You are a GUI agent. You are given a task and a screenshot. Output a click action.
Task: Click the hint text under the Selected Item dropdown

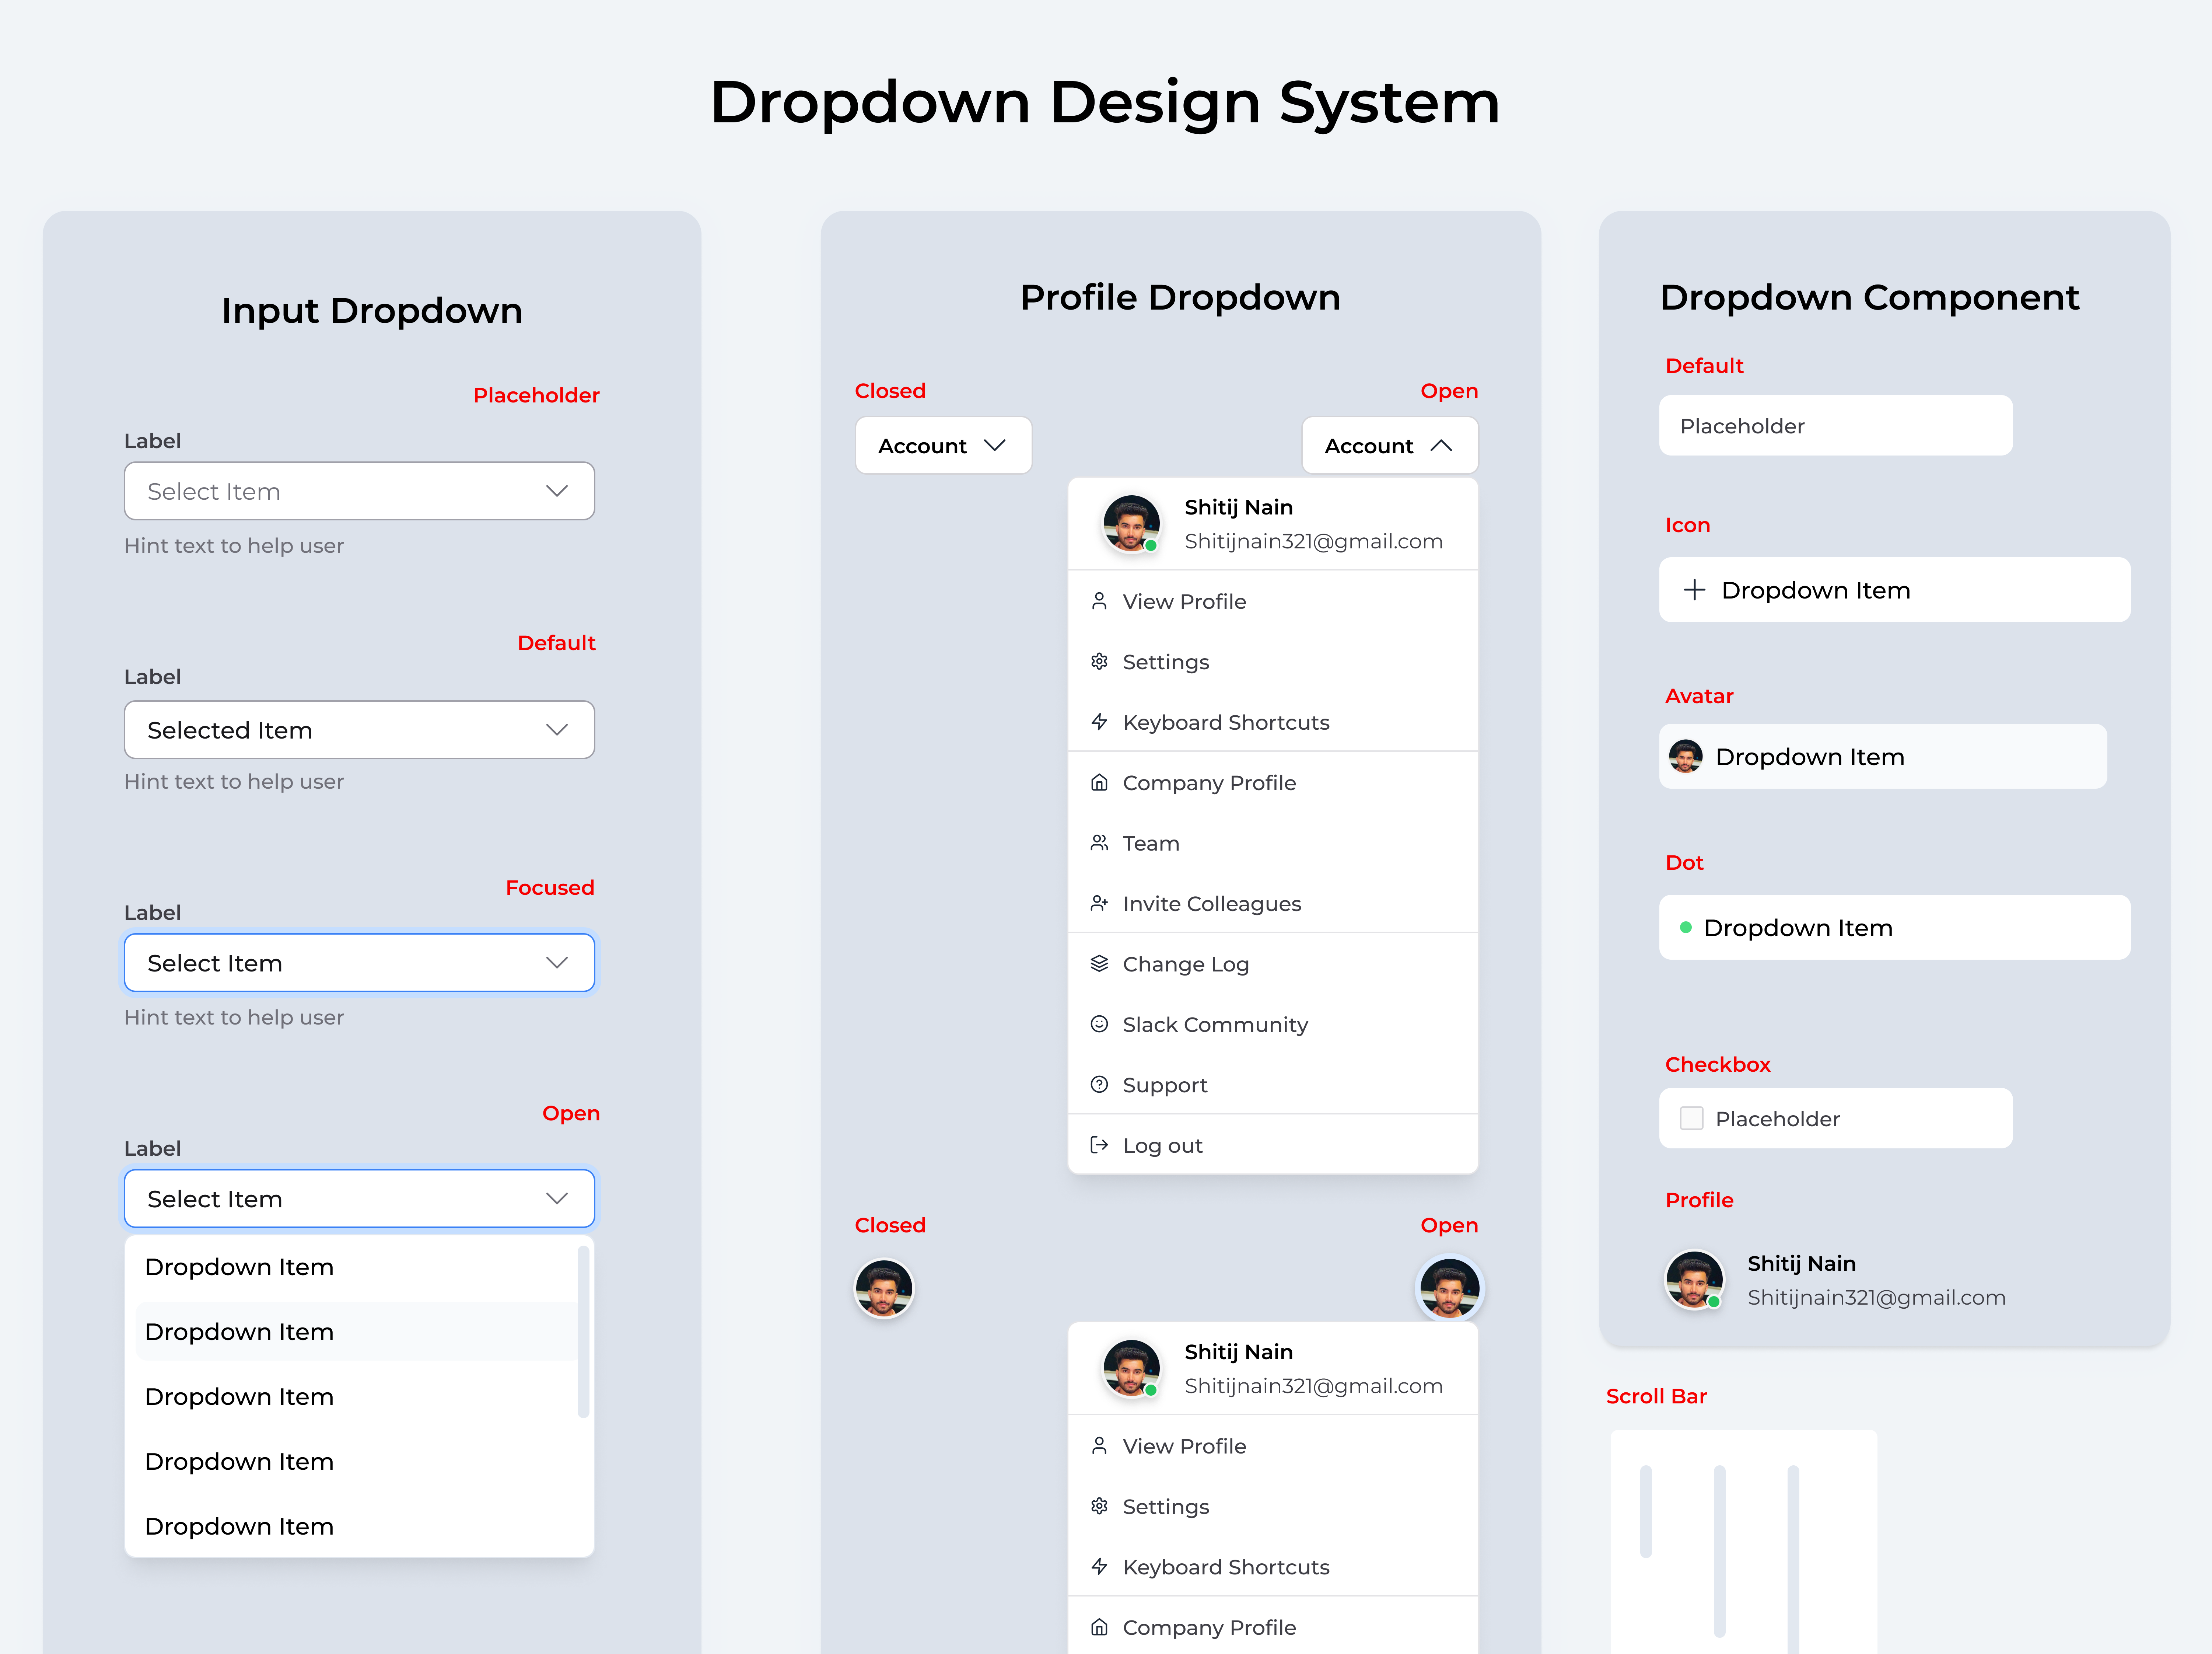coord(234,781)
